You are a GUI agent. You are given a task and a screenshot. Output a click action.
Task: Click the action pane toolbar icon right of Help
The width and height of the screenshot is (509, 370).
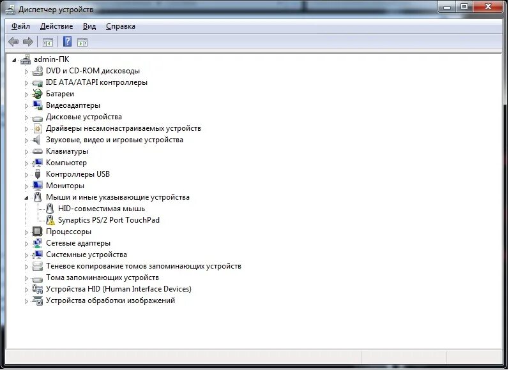tap(82, 42)
